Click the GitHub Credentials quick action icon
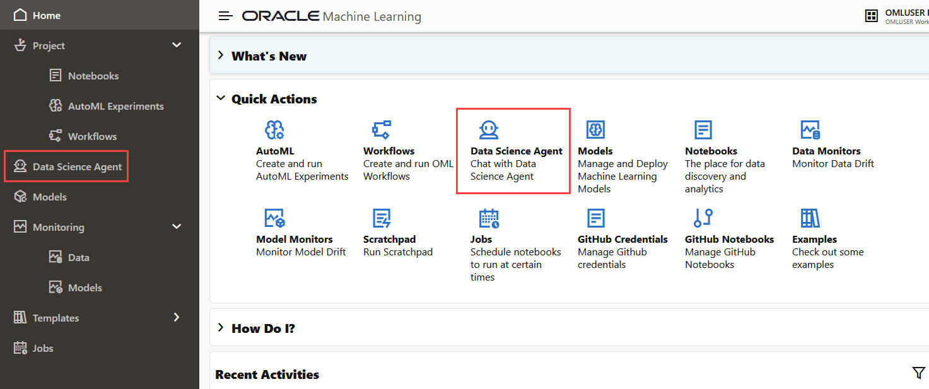 (x=596, y=218)
